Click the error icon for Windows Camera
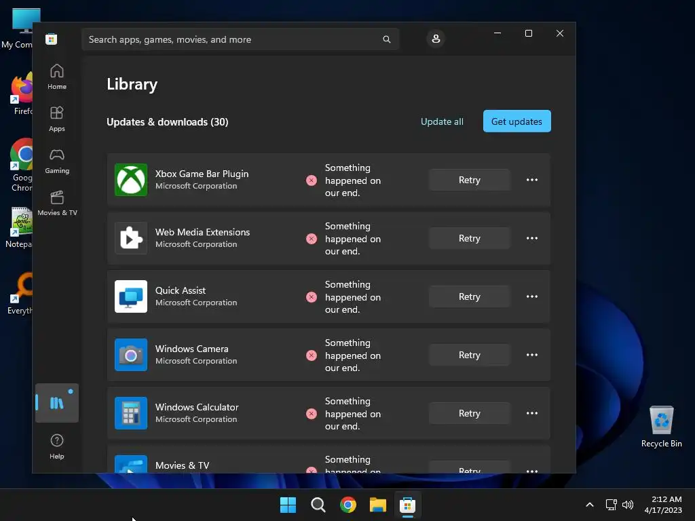Image resolution: width=695 pixels, height=521 pixels. [x=312, y=355]
